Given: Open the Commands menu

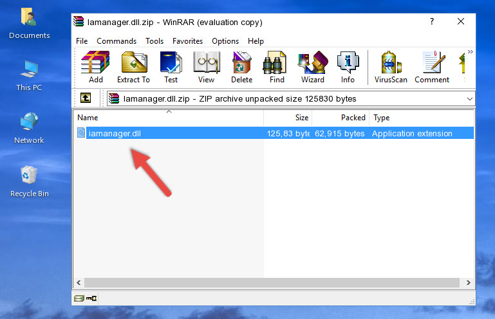Looking at the screenshot, I should point(117,41).
